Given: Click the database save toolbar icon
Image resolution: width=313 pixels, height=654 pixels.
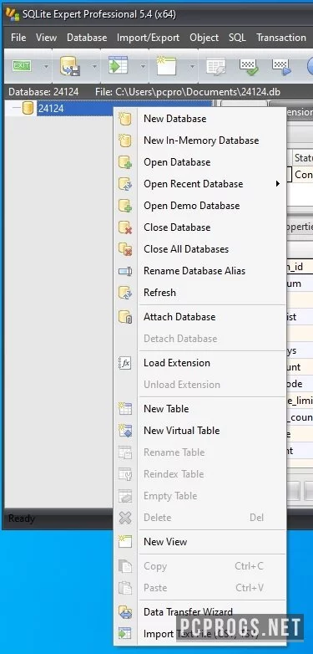Looking at the screenshot, I should tap(70, 66).
